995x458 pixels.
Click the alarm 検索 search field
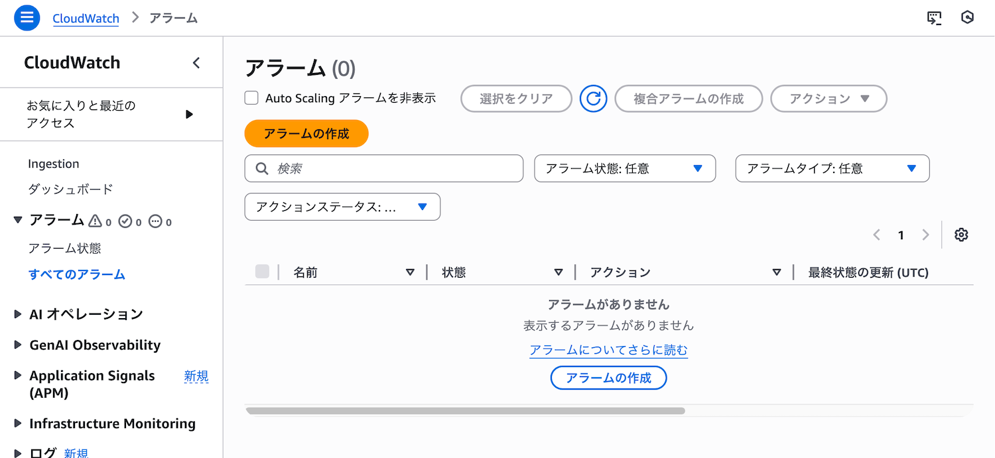391,168
